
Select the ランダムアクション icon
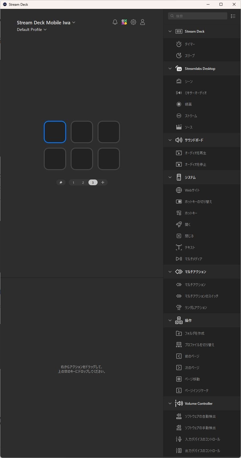pos(179,307)
